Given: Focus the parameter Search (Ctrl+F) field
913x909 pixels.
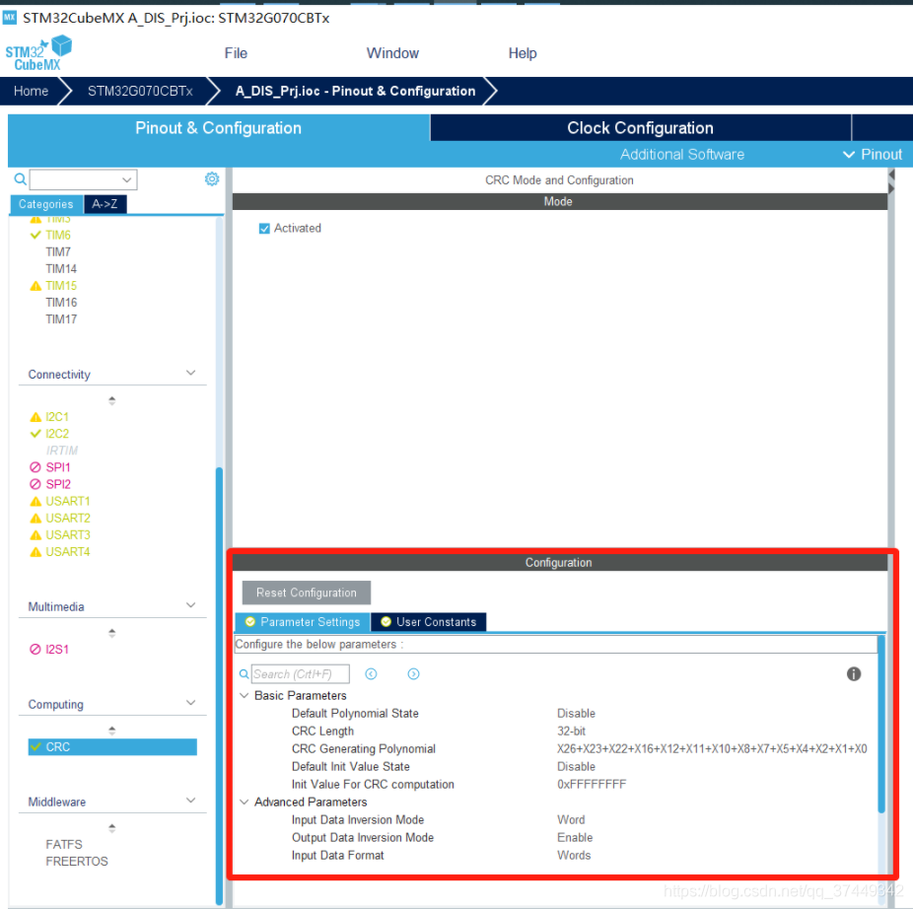Looking at the screenshot, I should coord(301,673).
